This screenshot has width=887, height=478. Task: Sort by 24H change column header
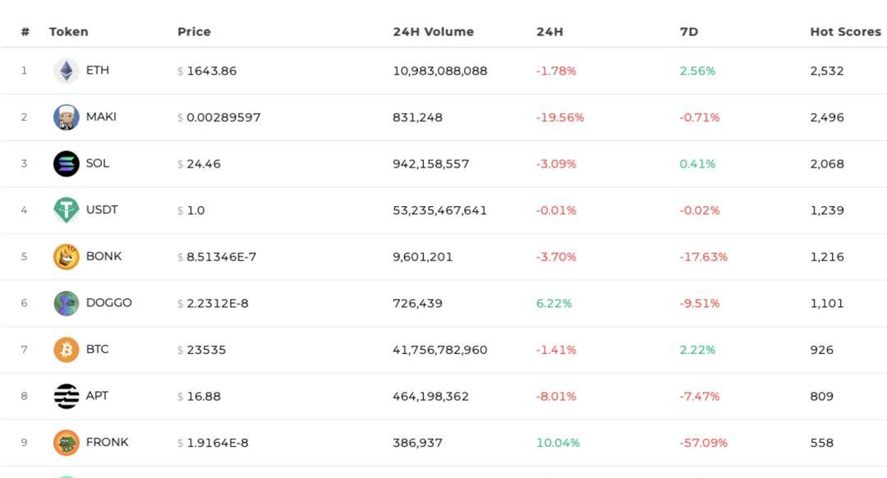[x=549, y=32]
